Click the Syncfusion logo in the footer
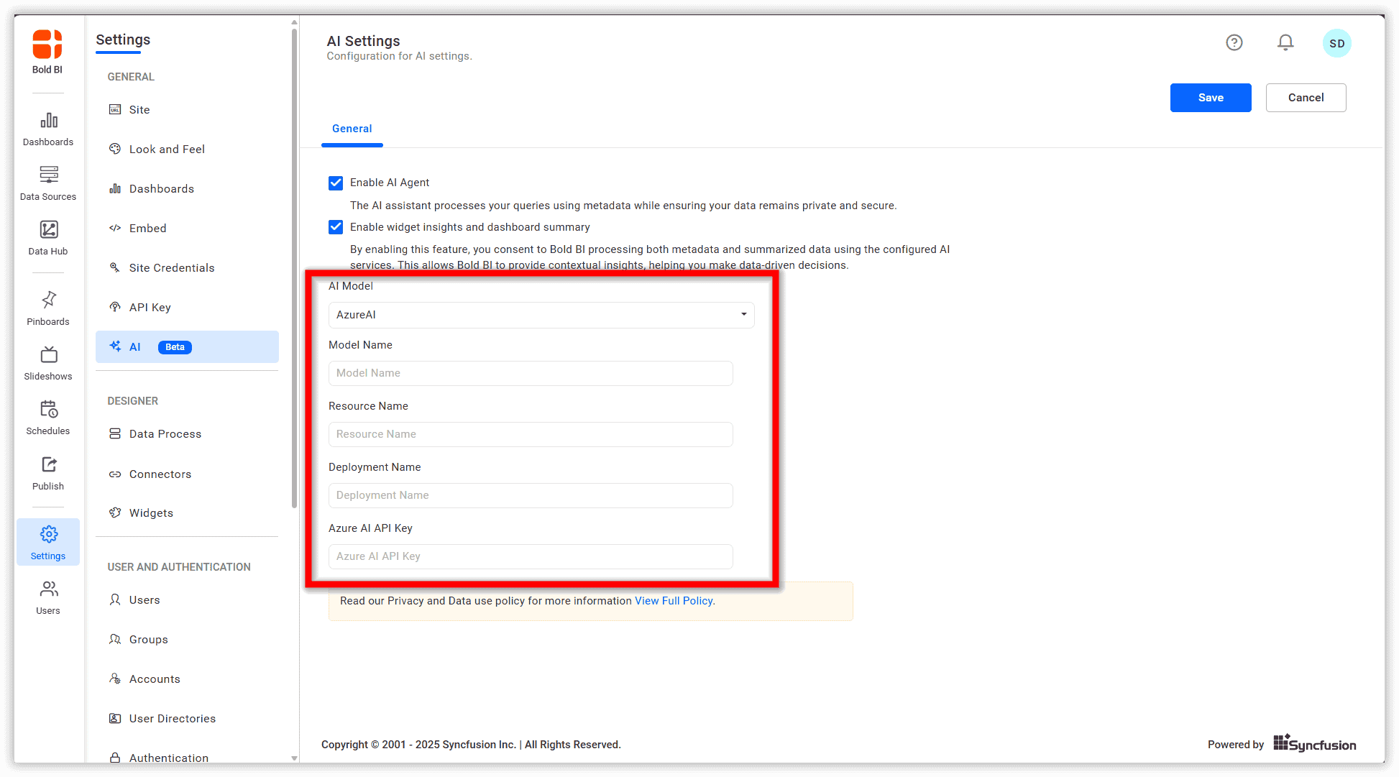The image size is (1399, 777). (1315, 744)
